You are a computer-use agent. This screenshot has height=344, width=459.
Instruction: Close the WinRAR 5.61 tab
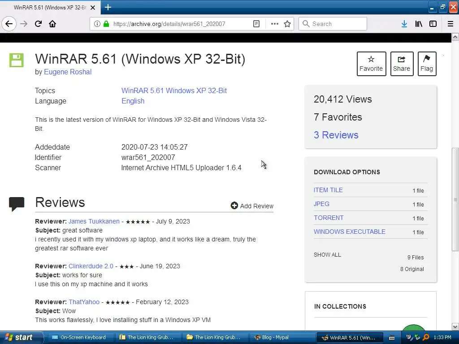coord(93,8)
